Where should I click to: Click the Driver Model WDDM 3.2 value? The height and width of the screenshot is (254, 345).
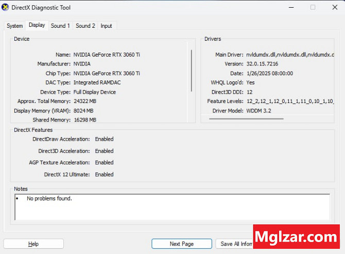pos(258,111)
